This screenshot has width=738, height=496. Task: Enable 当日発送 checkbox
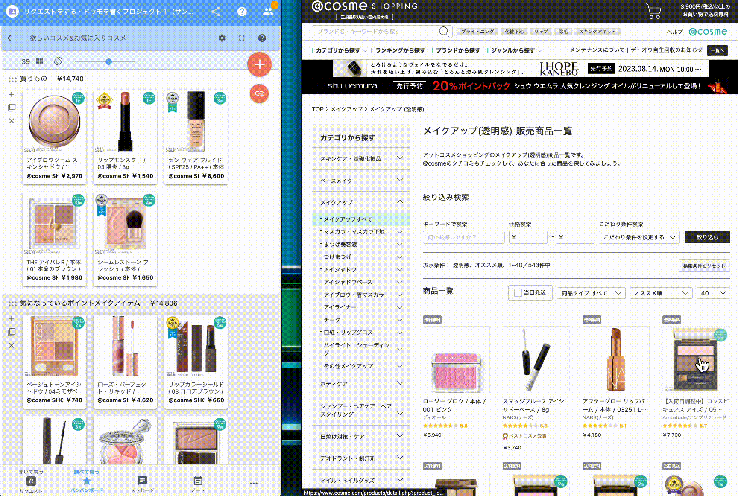tap(518, 293)
